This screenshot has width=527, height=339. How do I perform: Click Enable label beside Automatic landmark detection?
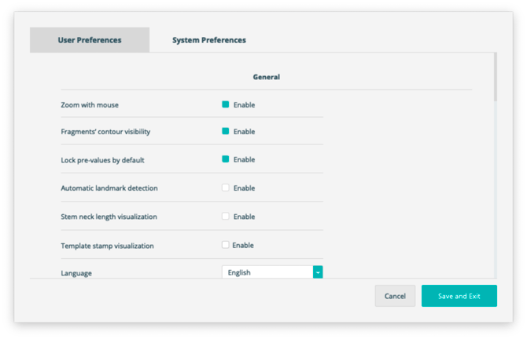244,188
